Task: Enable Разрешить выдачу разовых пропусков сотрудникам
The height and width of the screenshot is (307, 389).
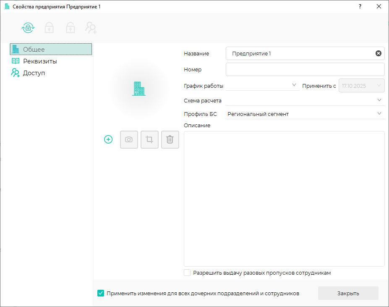Action: click(x=188, y=273)
